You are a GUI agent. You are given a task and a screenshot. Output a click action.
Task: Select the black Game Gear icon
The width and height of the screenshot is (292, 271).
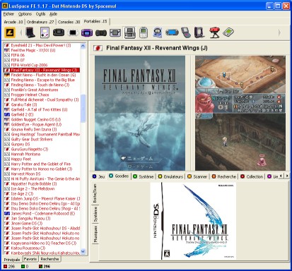59,32
